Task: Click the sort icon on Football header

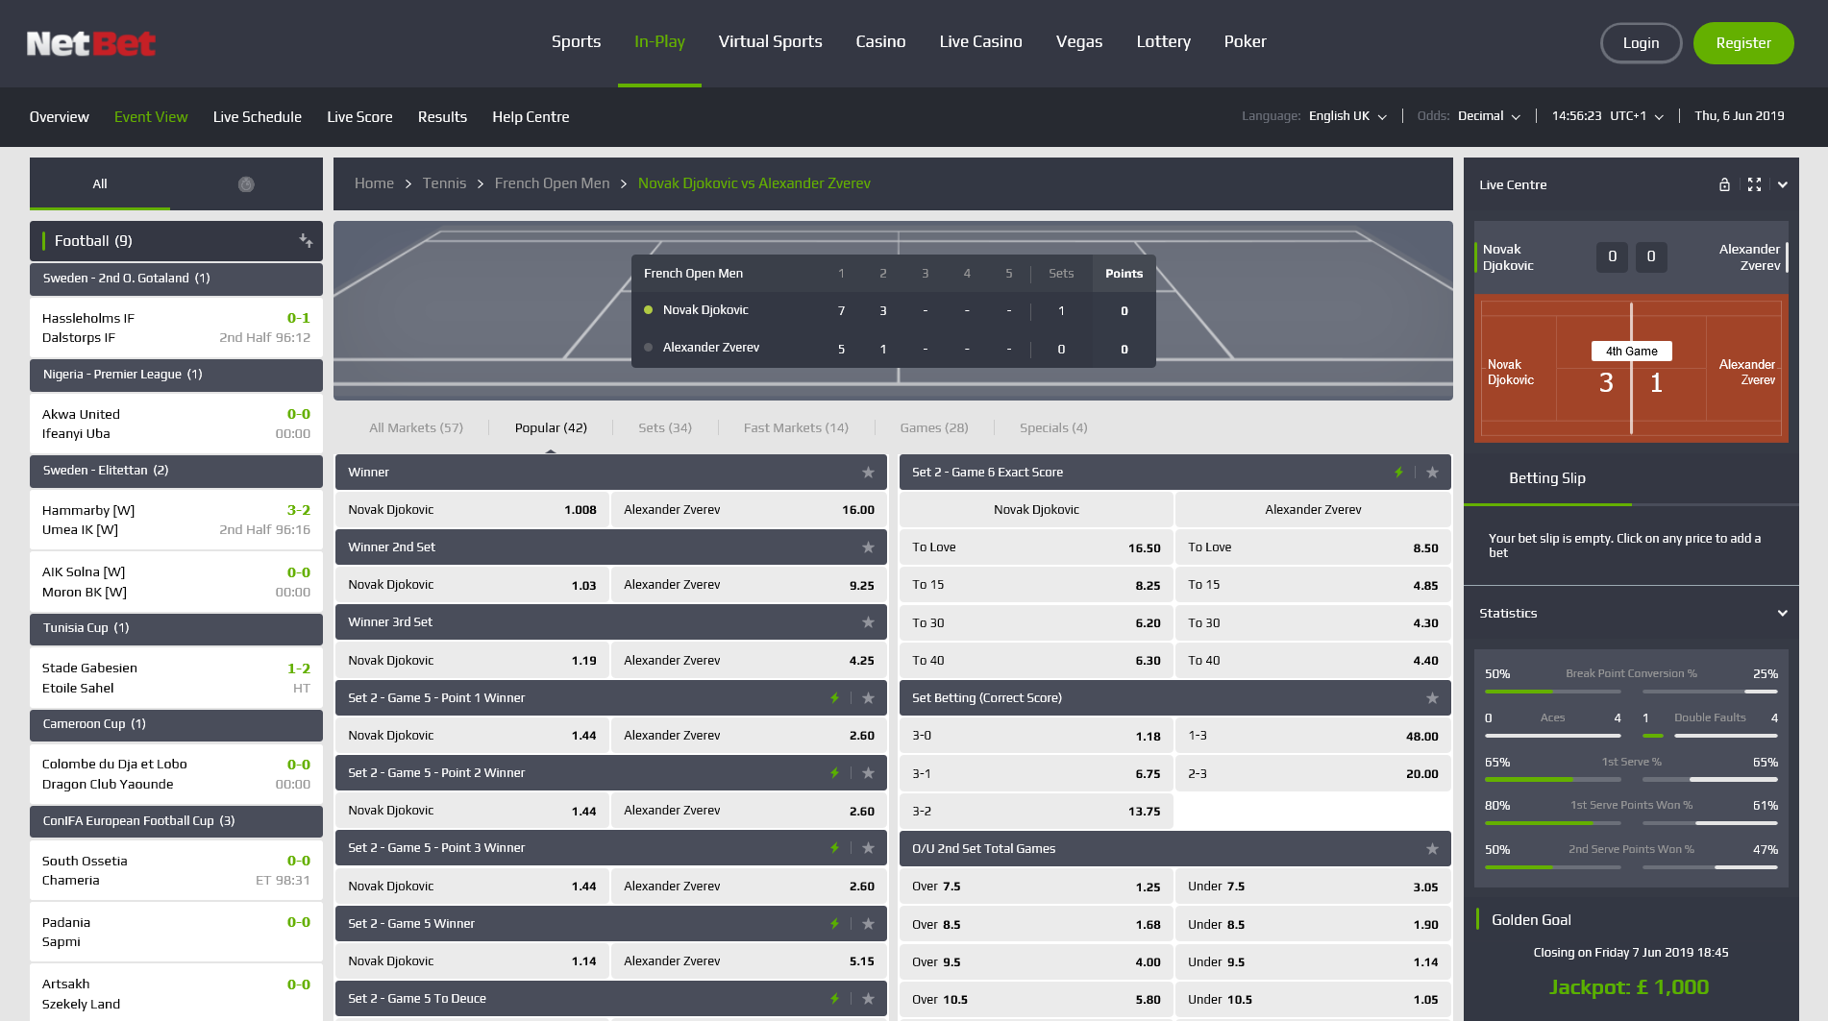Action: click(x=306, y=241)
